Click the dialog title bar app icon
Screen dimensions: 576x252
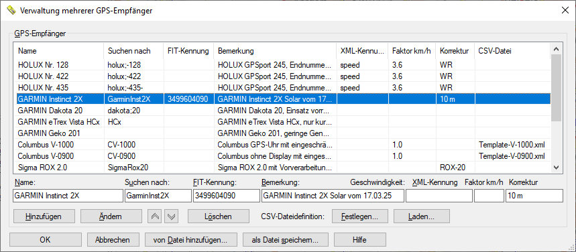11,10
